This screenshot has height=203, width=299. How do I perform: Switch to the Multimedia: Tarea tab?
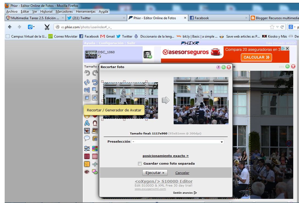pos(35,18)
